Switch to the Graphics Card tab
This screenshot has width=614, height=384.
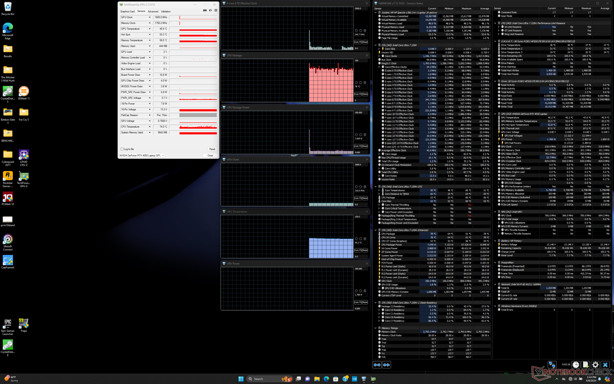127,12
